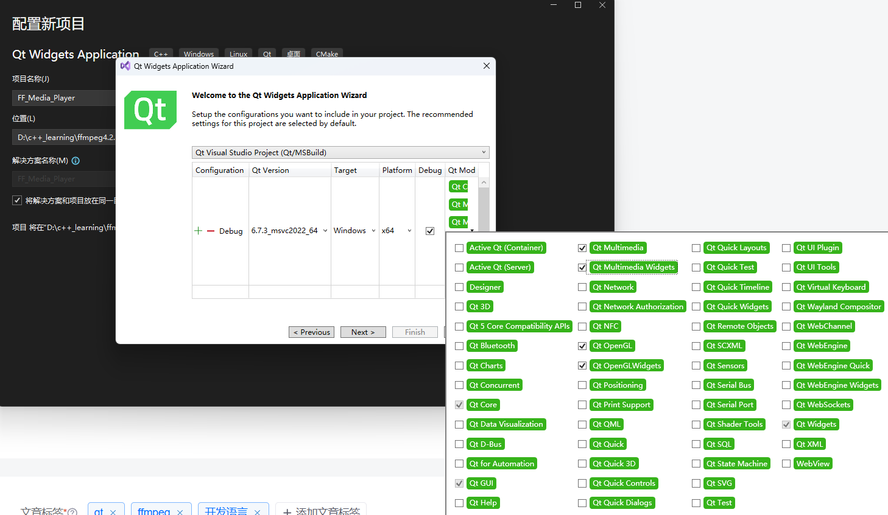Image resolution: width=888 pixels, height=515 pixels.
Task: Click the Platform column header
Action: pyautogui.click(x=397, y=170)
